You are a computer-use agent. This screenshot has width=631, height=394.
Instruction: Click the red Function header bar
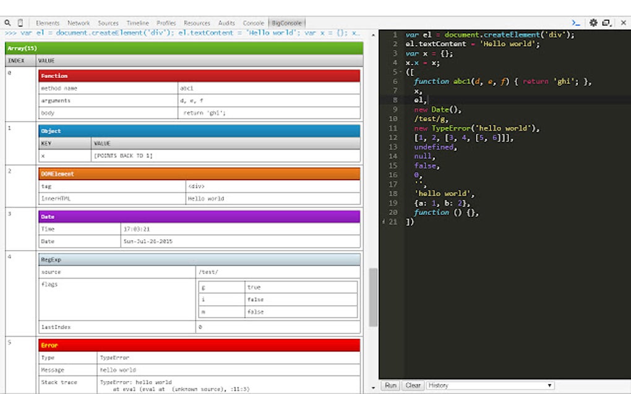click(x=199, y=75)
